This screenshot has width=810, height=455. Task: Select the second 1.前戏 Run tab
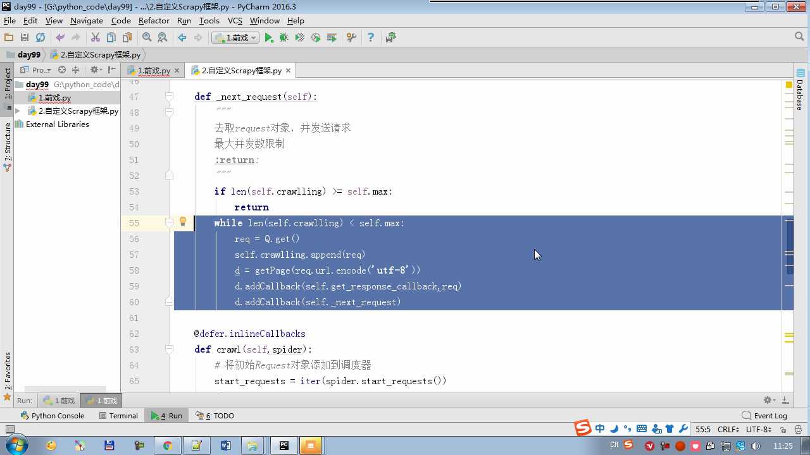(101, 401)
